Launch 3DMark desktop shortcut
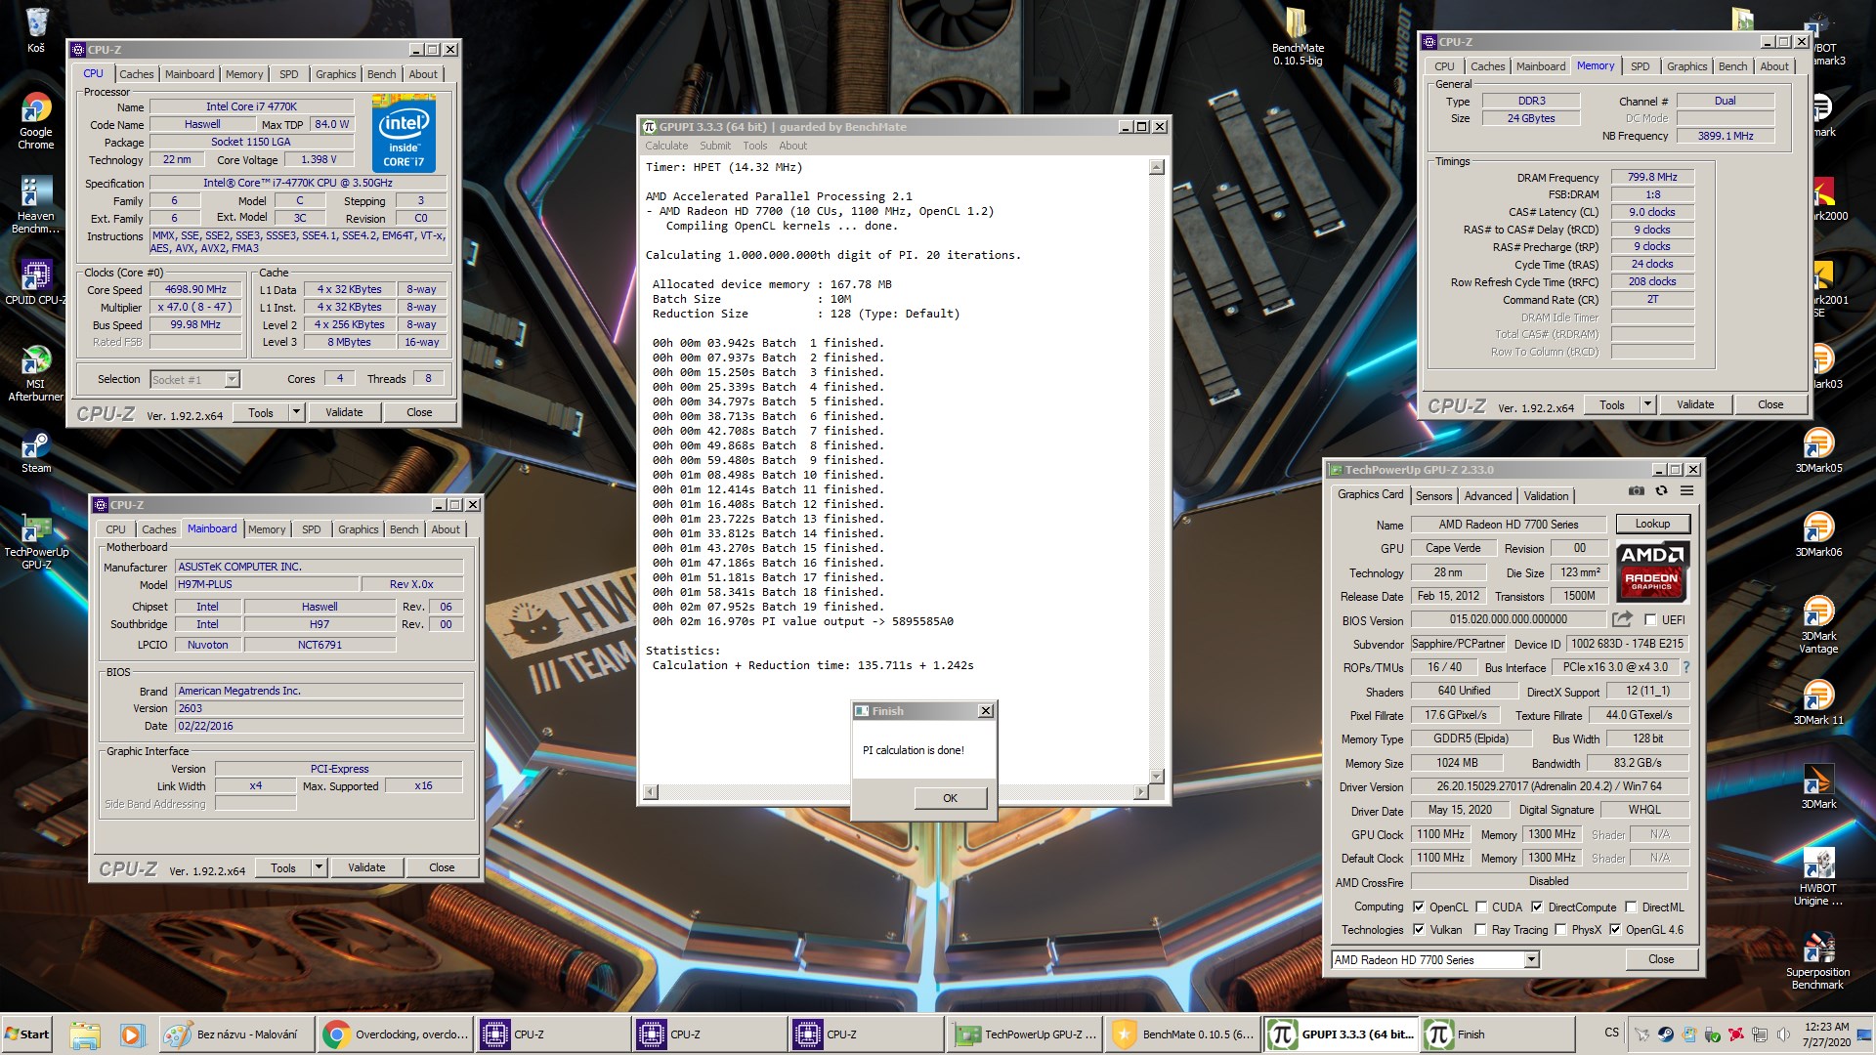 click(1818, 786)
